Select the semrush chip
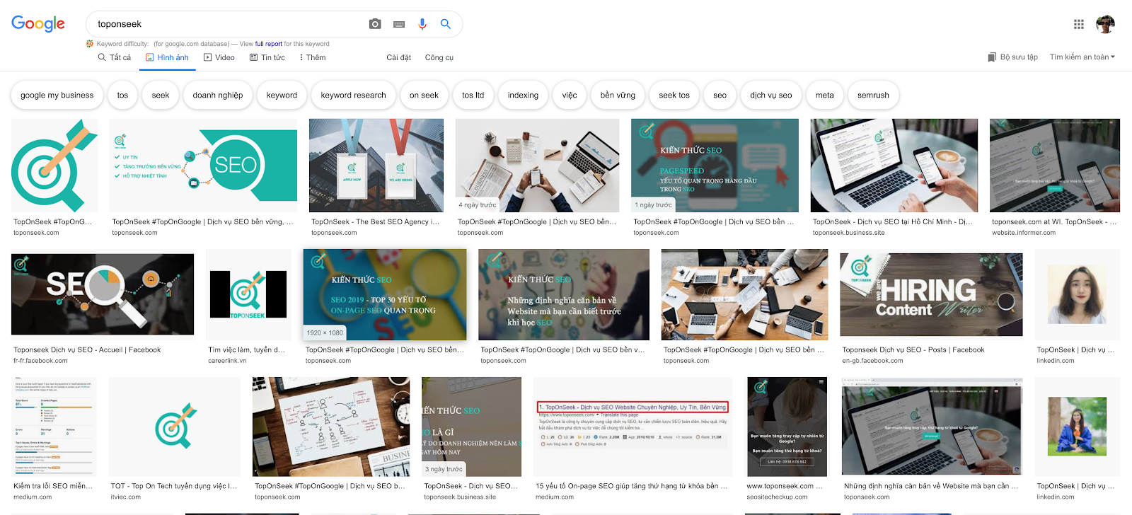1132x515 pixels. tap(874, 95)
